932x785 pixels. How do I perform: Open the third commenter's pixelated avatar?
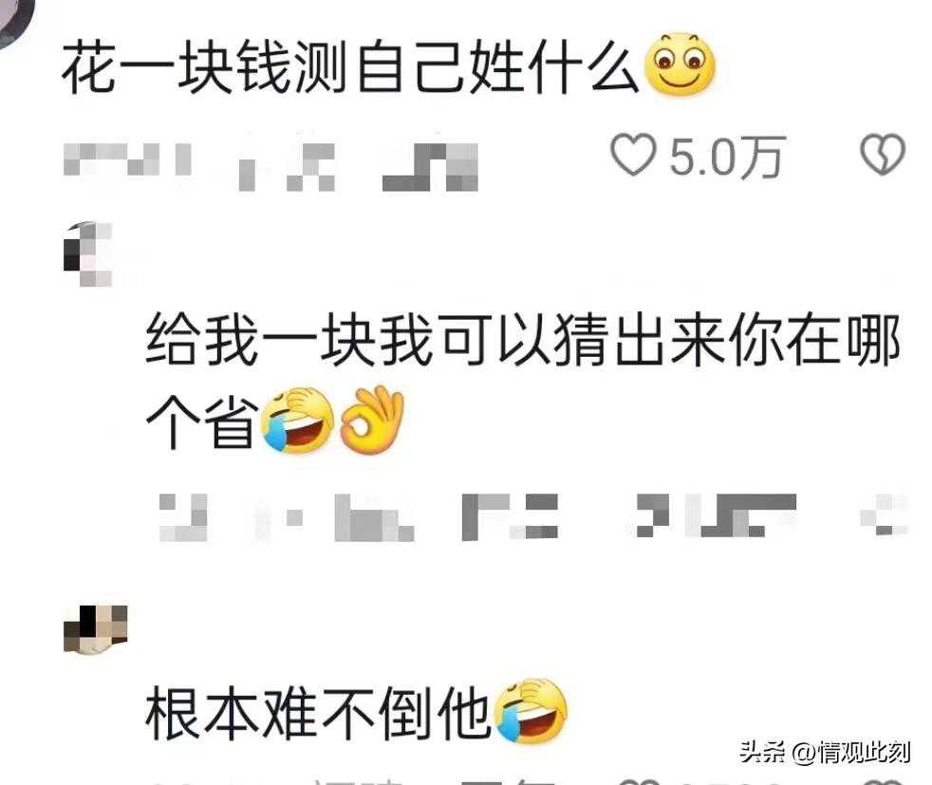click(95, 630)
